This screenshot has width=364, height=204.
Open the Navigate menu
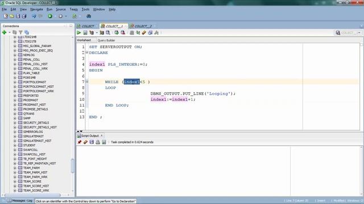pyautogui.click(x=36, y=9)
